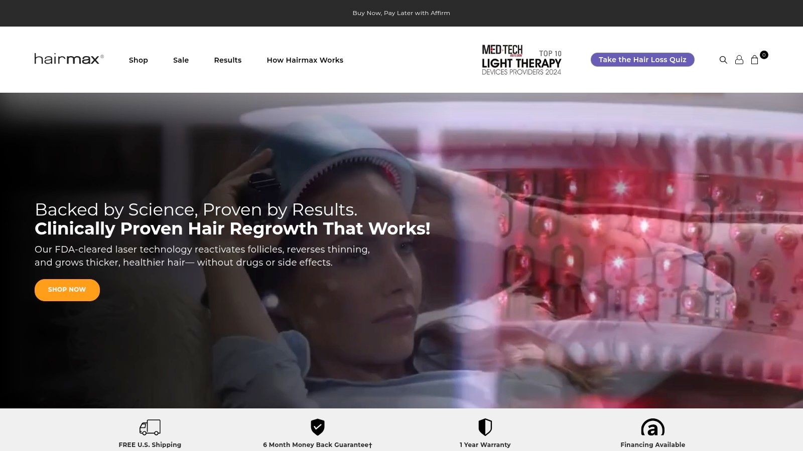This screenshot has width=803, height=451.
Task: Select How Hairmax Works in navigation
Action: 305,60
